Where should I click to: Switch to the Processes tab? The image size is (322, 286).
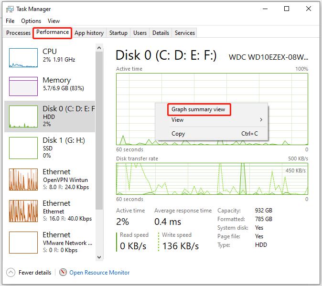click(18, 33)
